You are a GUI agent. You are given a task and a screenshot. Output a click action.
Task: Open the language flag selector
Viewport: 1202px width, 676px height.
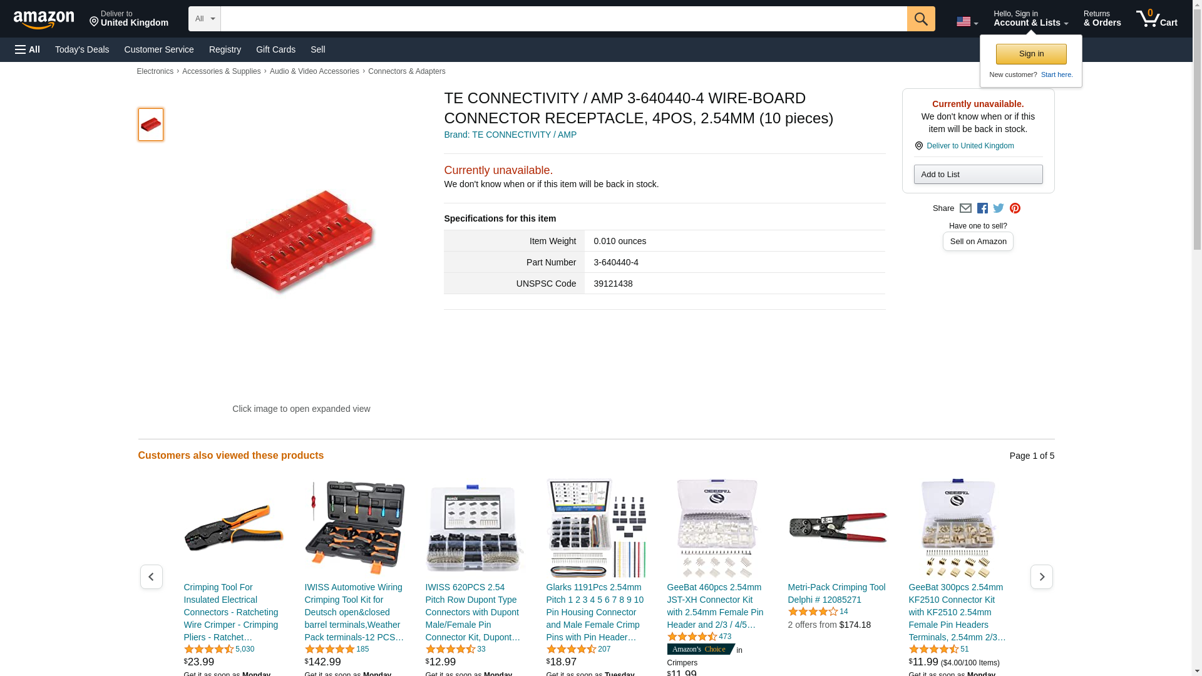967,22
